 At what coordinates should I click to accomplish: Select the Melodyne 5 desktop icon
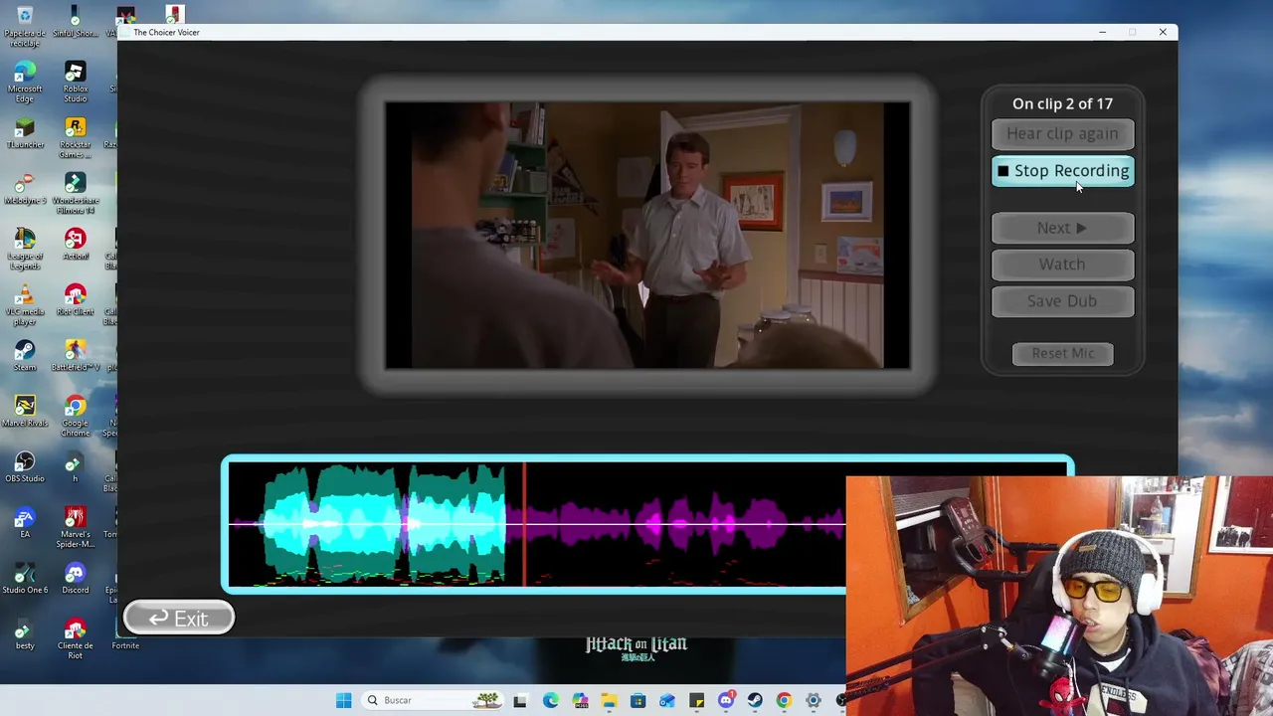(x=25, y=189)
